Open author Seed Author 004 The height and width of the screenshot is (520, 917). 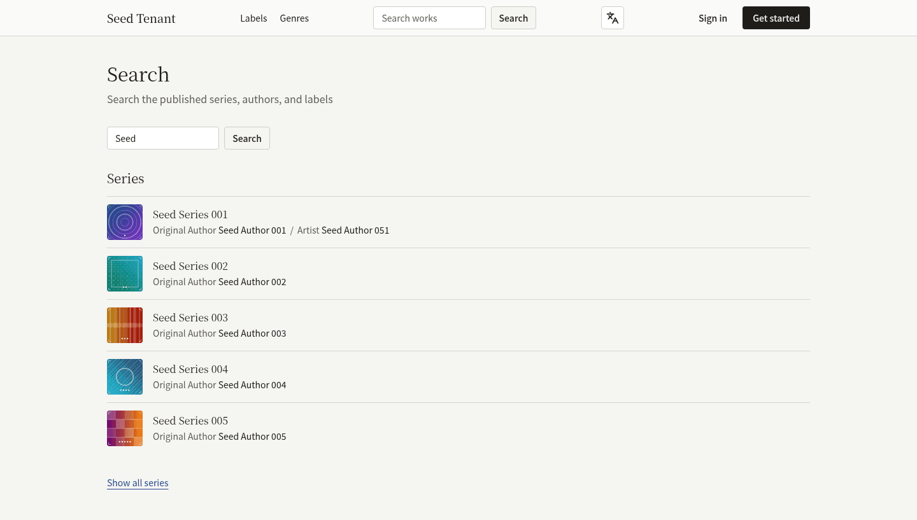[252, 385]
